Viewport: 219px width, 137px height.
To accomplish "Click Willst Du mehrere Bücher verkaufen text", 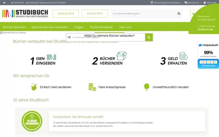I will (109, 36).
